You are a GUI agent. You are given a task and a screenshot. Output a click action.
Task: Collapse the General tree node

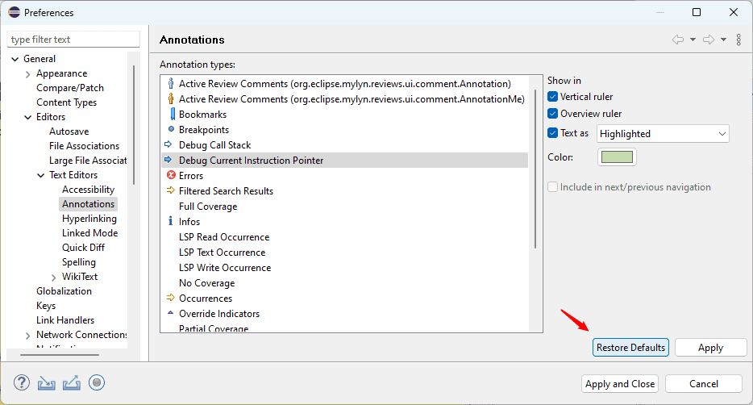point(15,59)
